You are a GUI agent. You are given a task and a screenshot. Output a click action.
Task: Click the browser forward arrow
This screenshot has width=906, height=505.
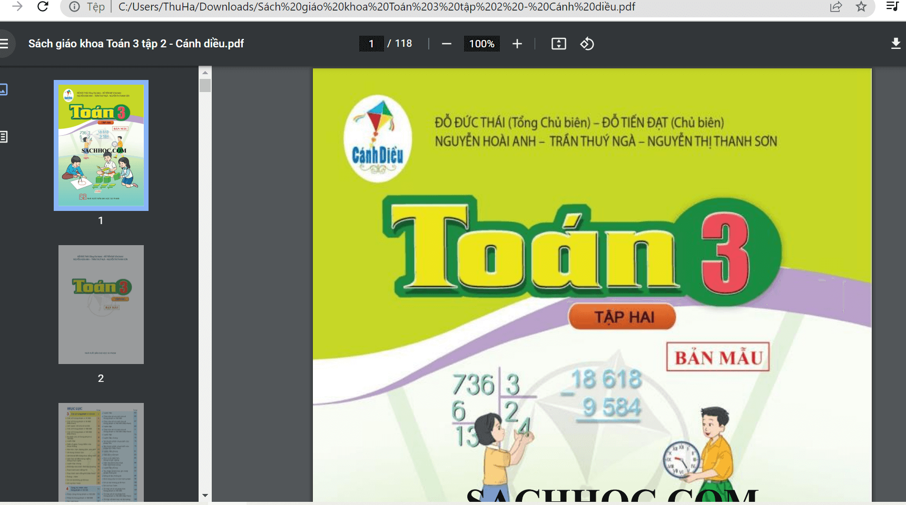tap(17, 6)
